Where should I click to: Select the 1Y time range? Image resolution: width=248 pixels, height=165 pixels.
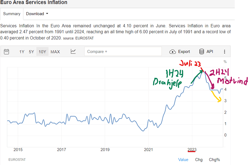tap(22, 52)
